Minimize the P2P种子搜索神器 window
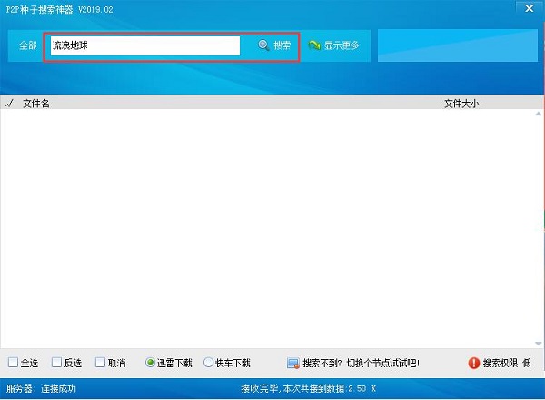Image resolution: width=545 pixels, height=400 pixels. pos(495,7)
